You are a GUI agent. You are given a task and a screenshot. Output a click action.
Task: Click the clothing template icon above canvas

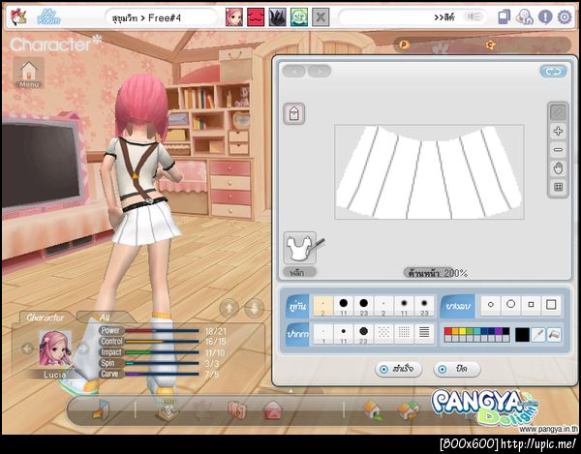pos(294,113)
